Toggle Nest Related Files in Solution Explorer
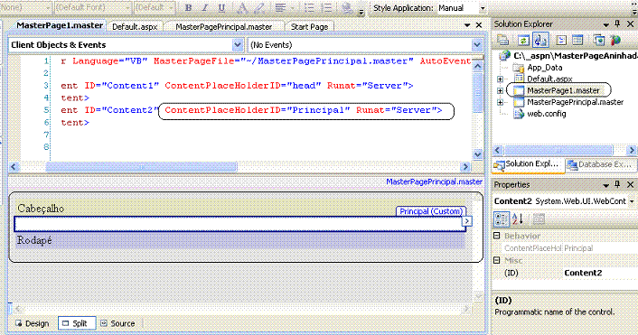Image resolution: width=638 pixels, height=335 pixels. 540,40
